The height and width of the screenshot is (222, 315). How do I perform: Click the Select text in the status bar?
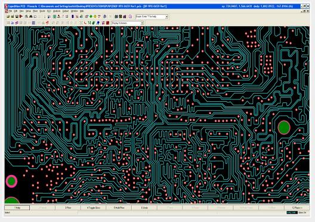tap(7, 212)
